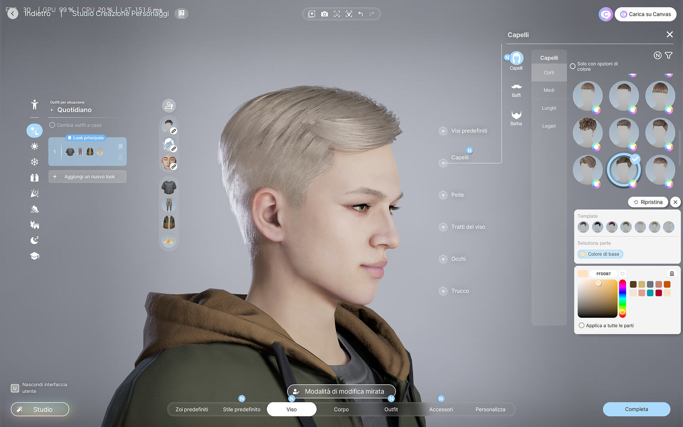Select the Medi hair length category

[x=549, y=90]
